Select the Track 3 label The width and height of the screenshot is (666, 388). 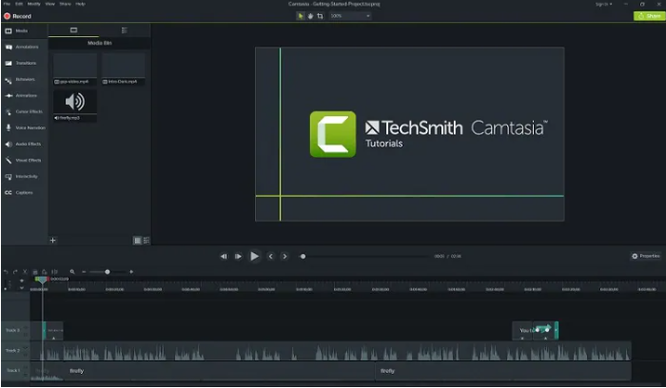pos(12,330)
